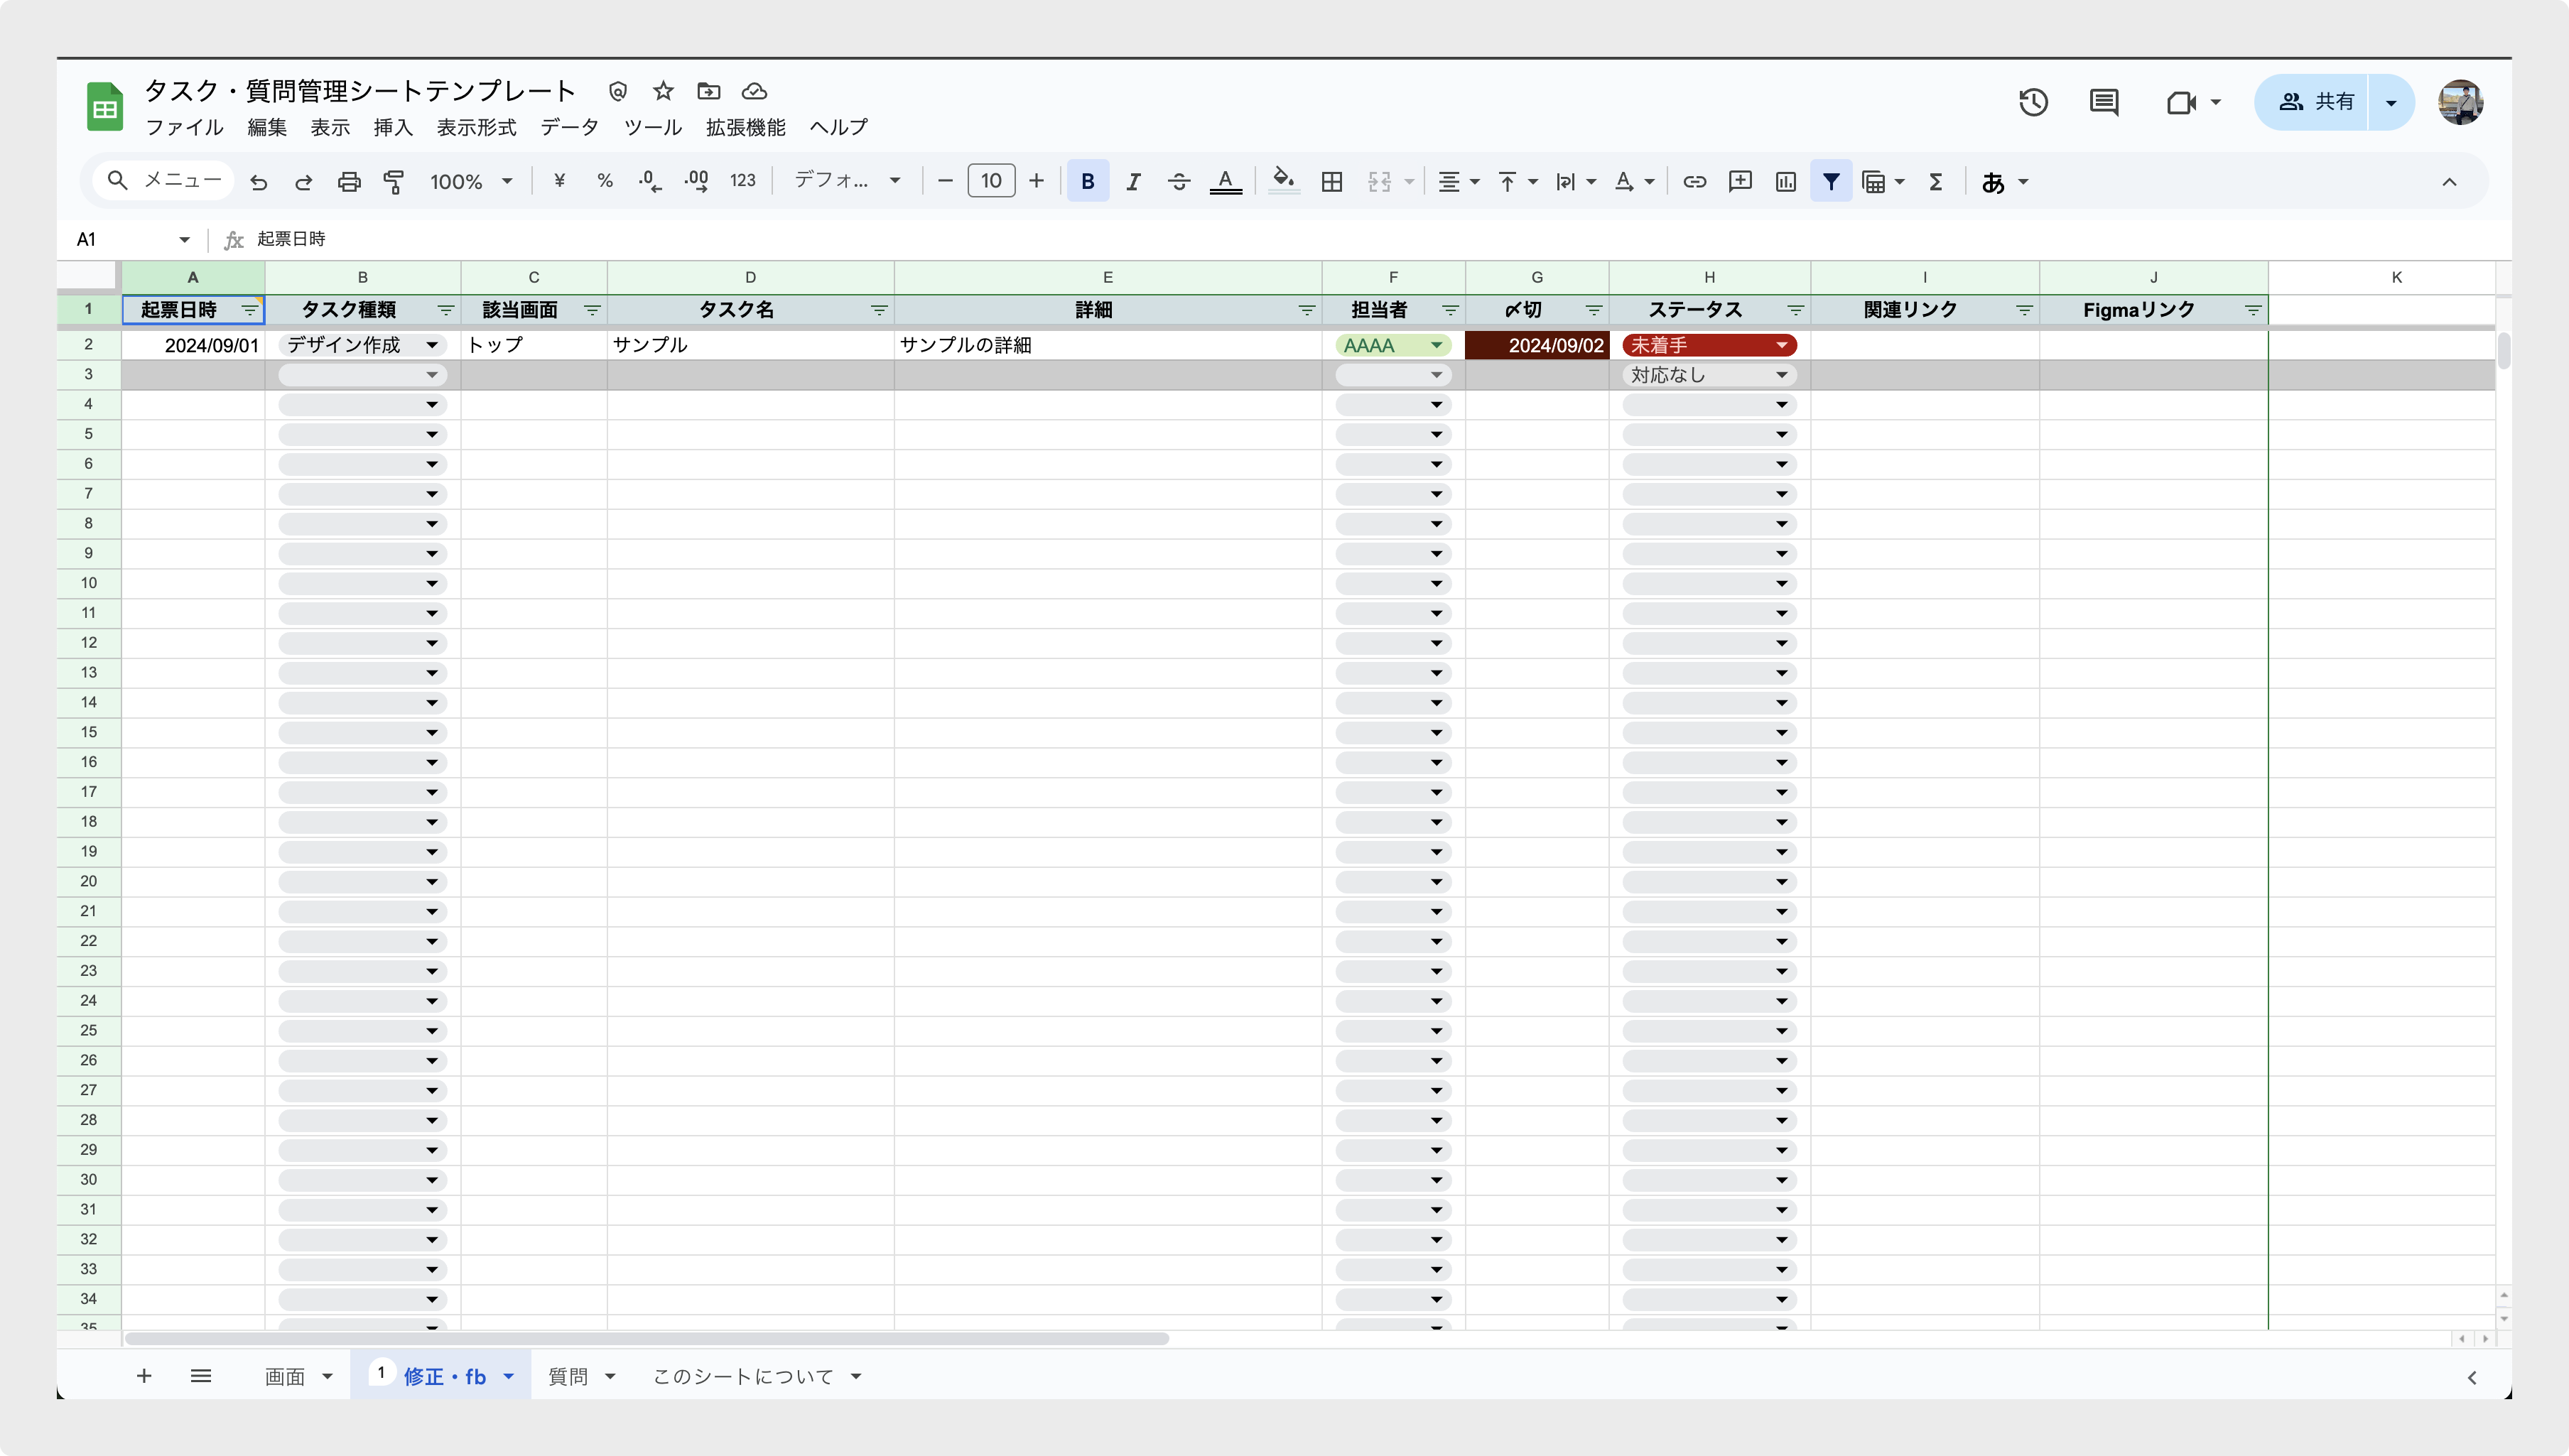2569x1456 pixels.
Task: Open horizontal align dropdown
Action: (x=1458, y=182)
